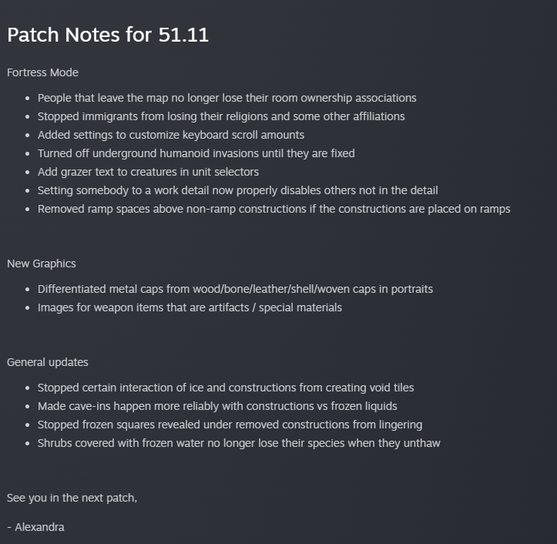Click the bullet point before Added settings

[28, 136]
